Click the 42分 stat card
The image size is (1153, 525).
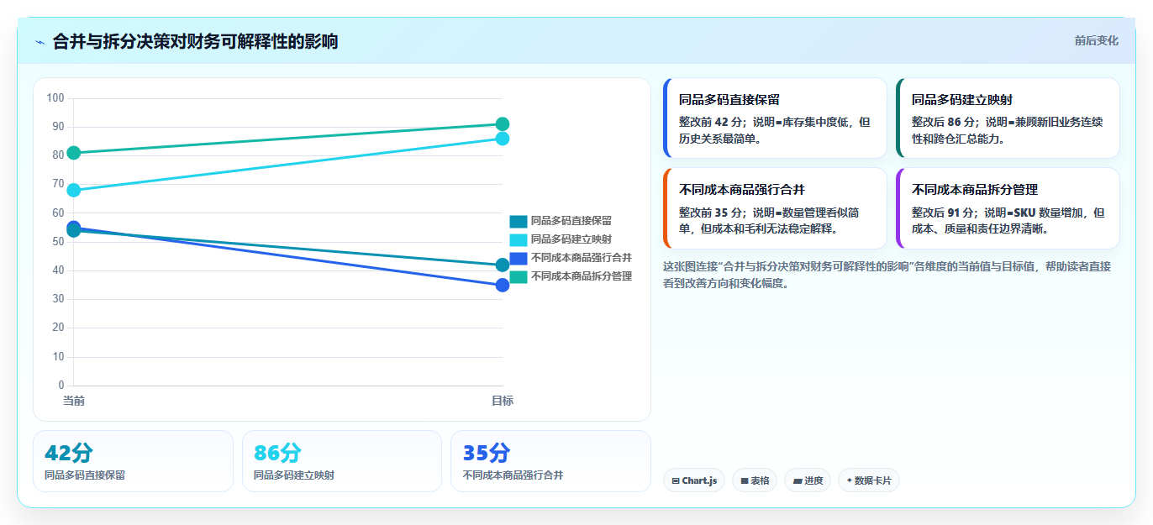(x=133, y=461)
